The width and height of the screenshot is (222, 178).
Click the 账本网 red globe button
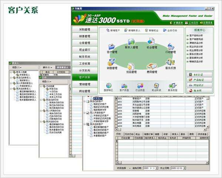[x=199, y=91]
